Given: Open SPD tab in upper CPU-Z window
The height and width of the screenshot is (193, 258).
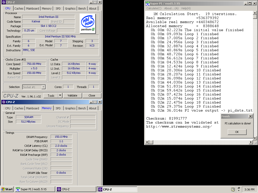Looking at the screenshot, I should point(58,9).
